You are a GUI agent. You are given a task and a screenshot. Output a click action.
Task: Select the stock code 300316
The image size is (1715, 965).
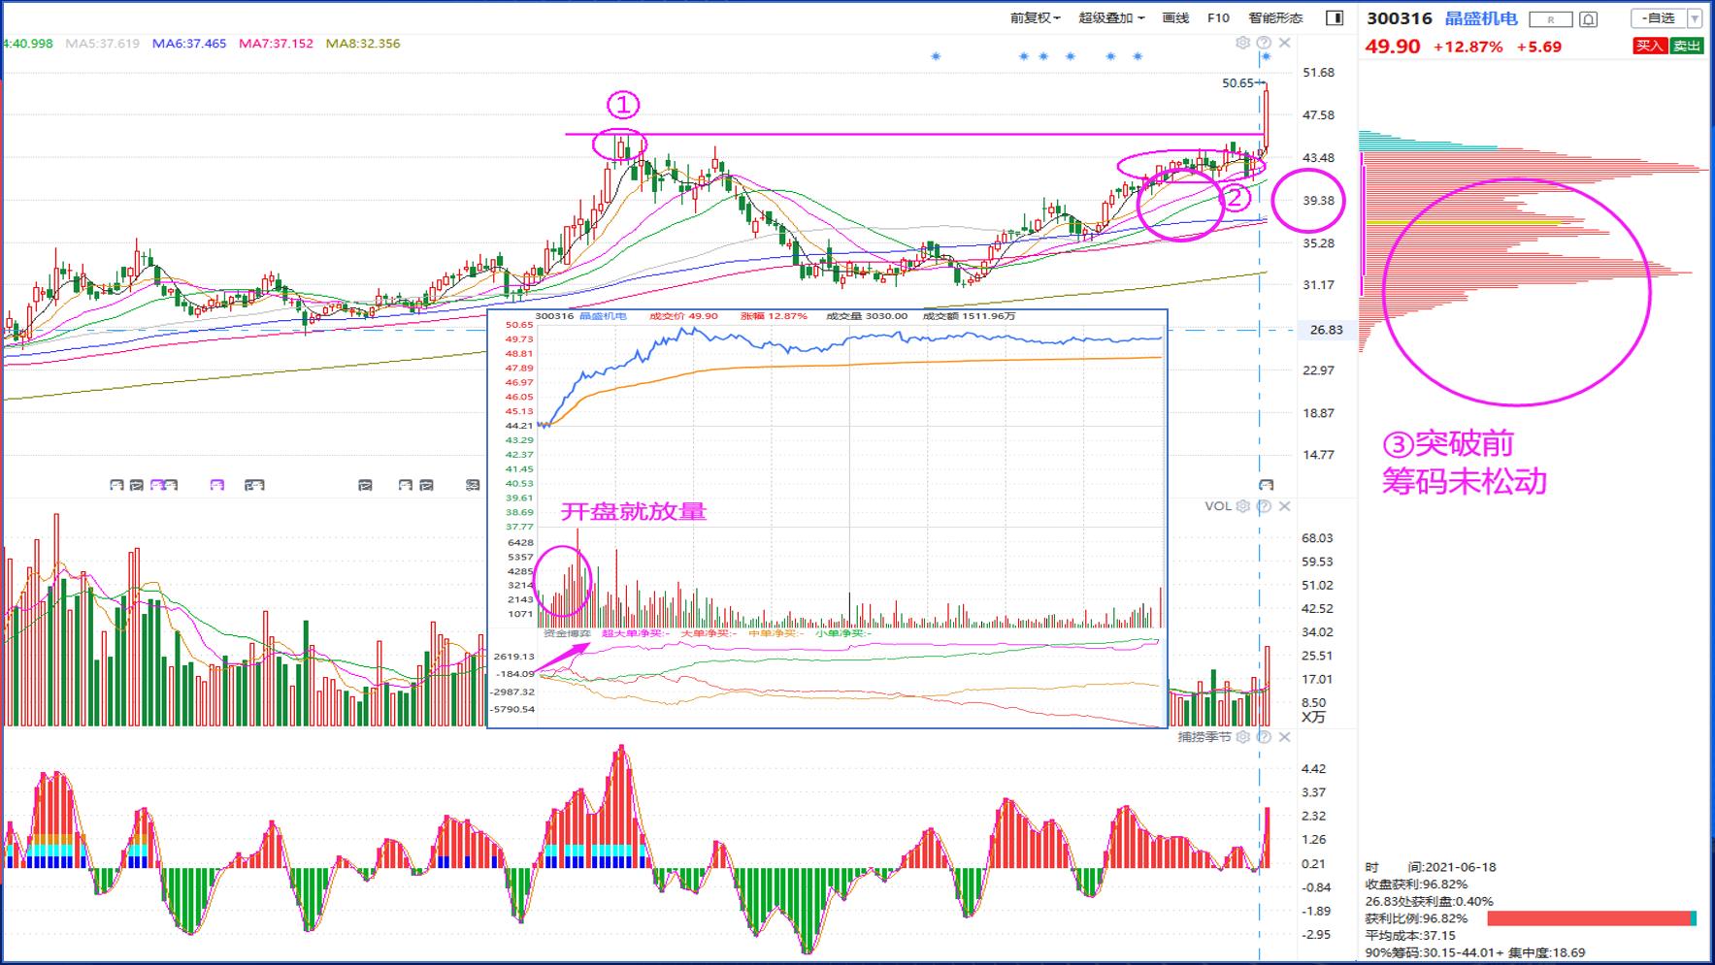(1400, 18)
